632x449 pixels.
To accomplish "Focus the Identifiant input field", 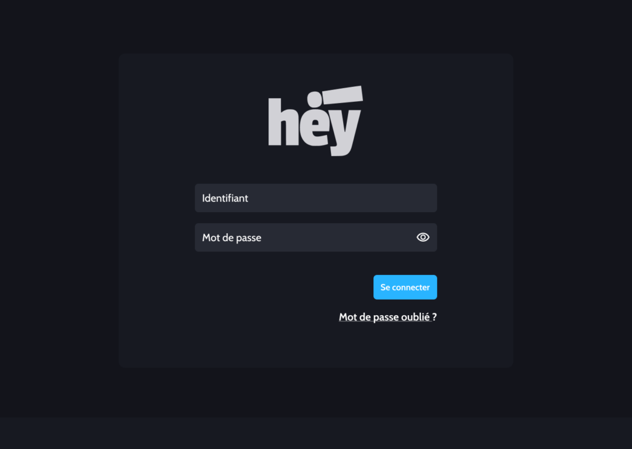I will point(315,198).
